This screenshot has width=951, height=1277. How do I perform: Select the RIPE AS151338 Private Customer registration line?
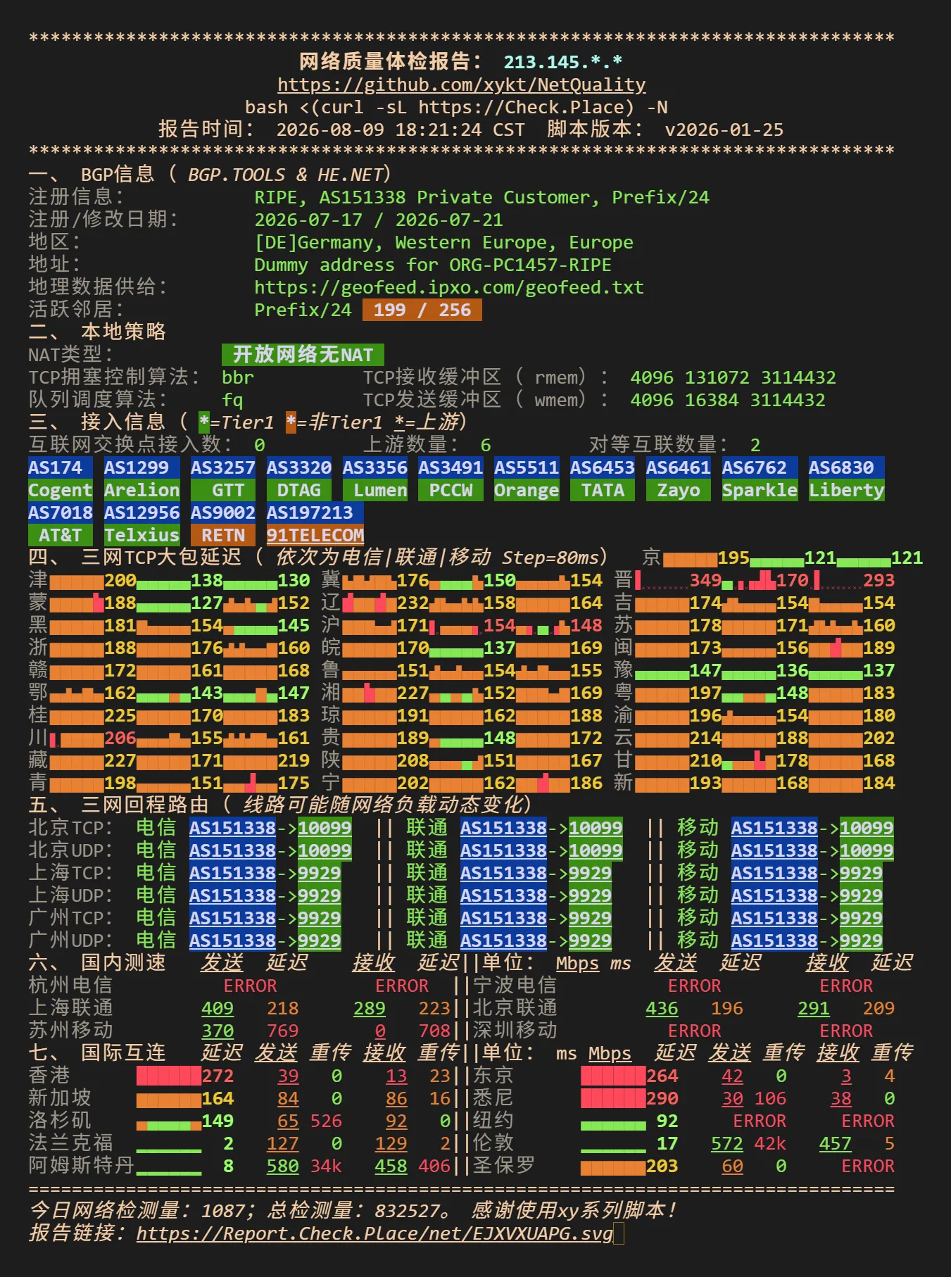coord(481,197)
